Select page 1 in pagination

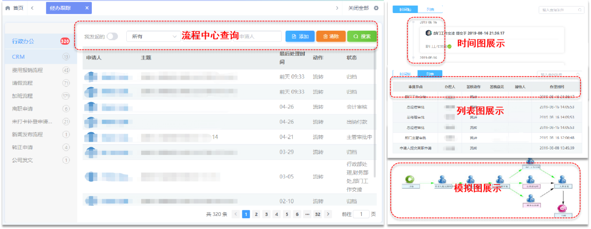pos(246,214)
